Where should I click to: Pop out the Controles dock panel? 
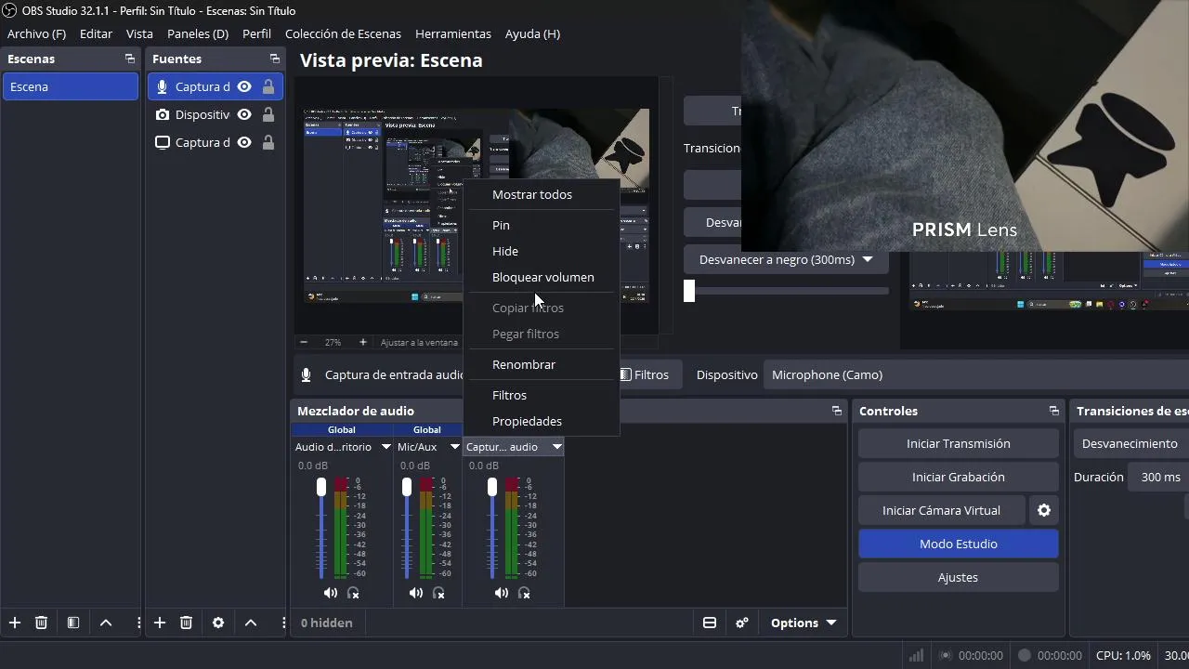click(1053, 411)
